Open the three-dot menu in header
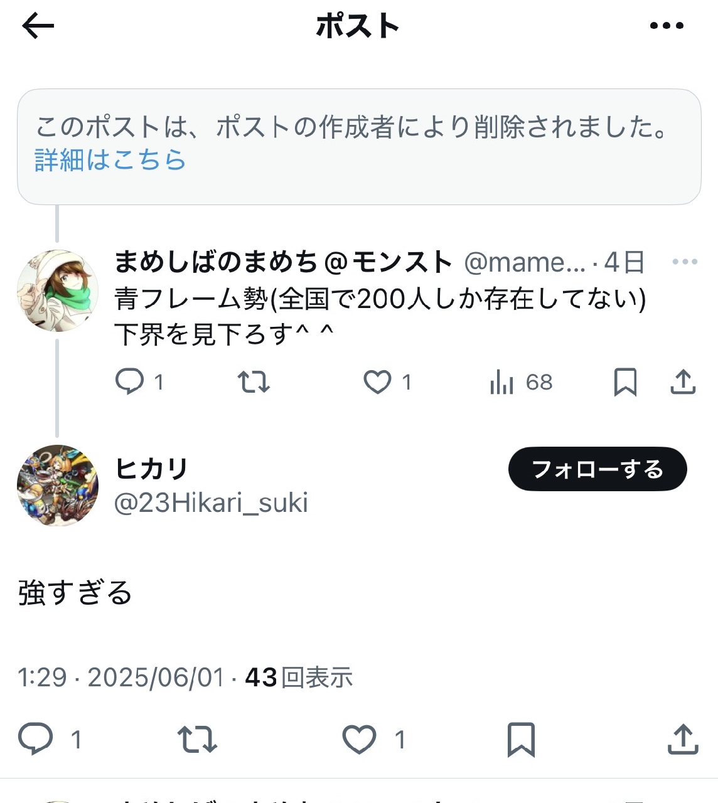This screenshot has height=803, width=718. coord(667,26)
